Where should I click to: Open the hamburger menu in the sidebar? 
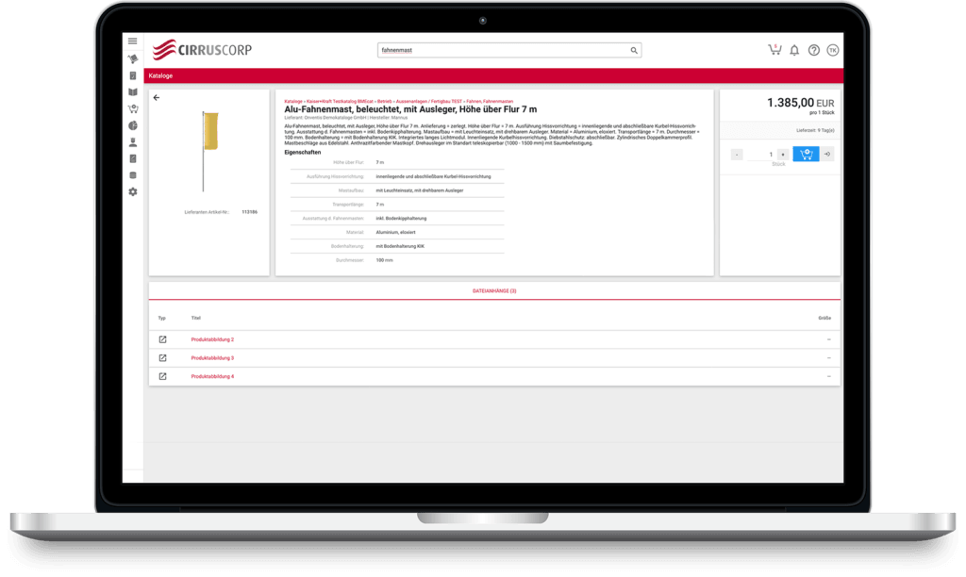[x=133, y=41]
